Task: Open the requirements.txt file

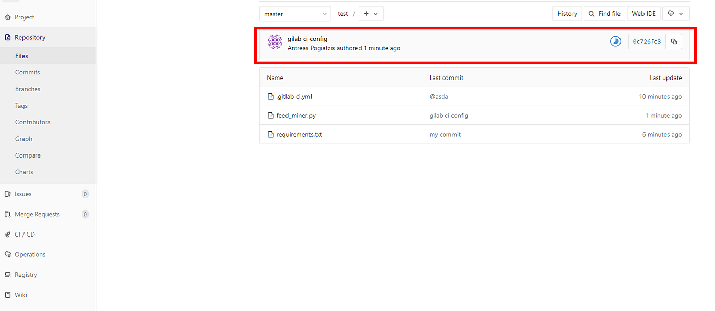Action: pyautogui.click(x=299, y=135)
